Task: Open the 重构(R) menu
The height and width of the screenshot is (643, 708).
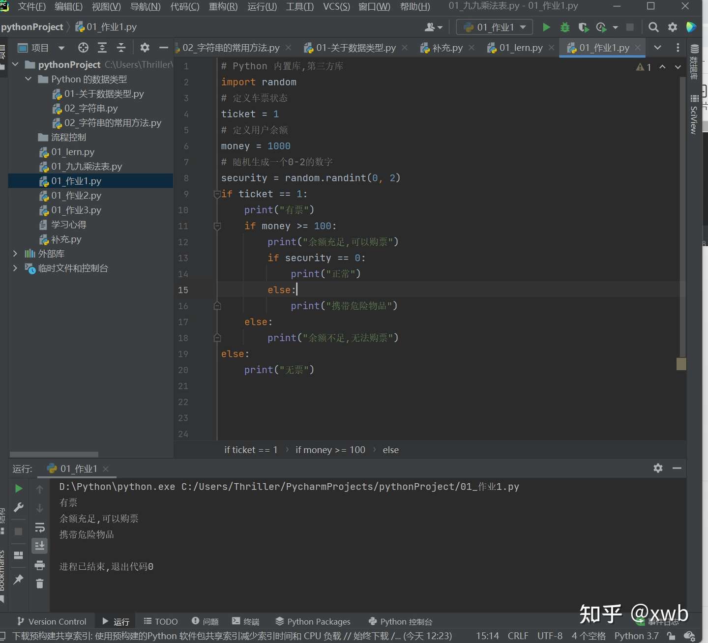Action: click(x=223, y=6)
